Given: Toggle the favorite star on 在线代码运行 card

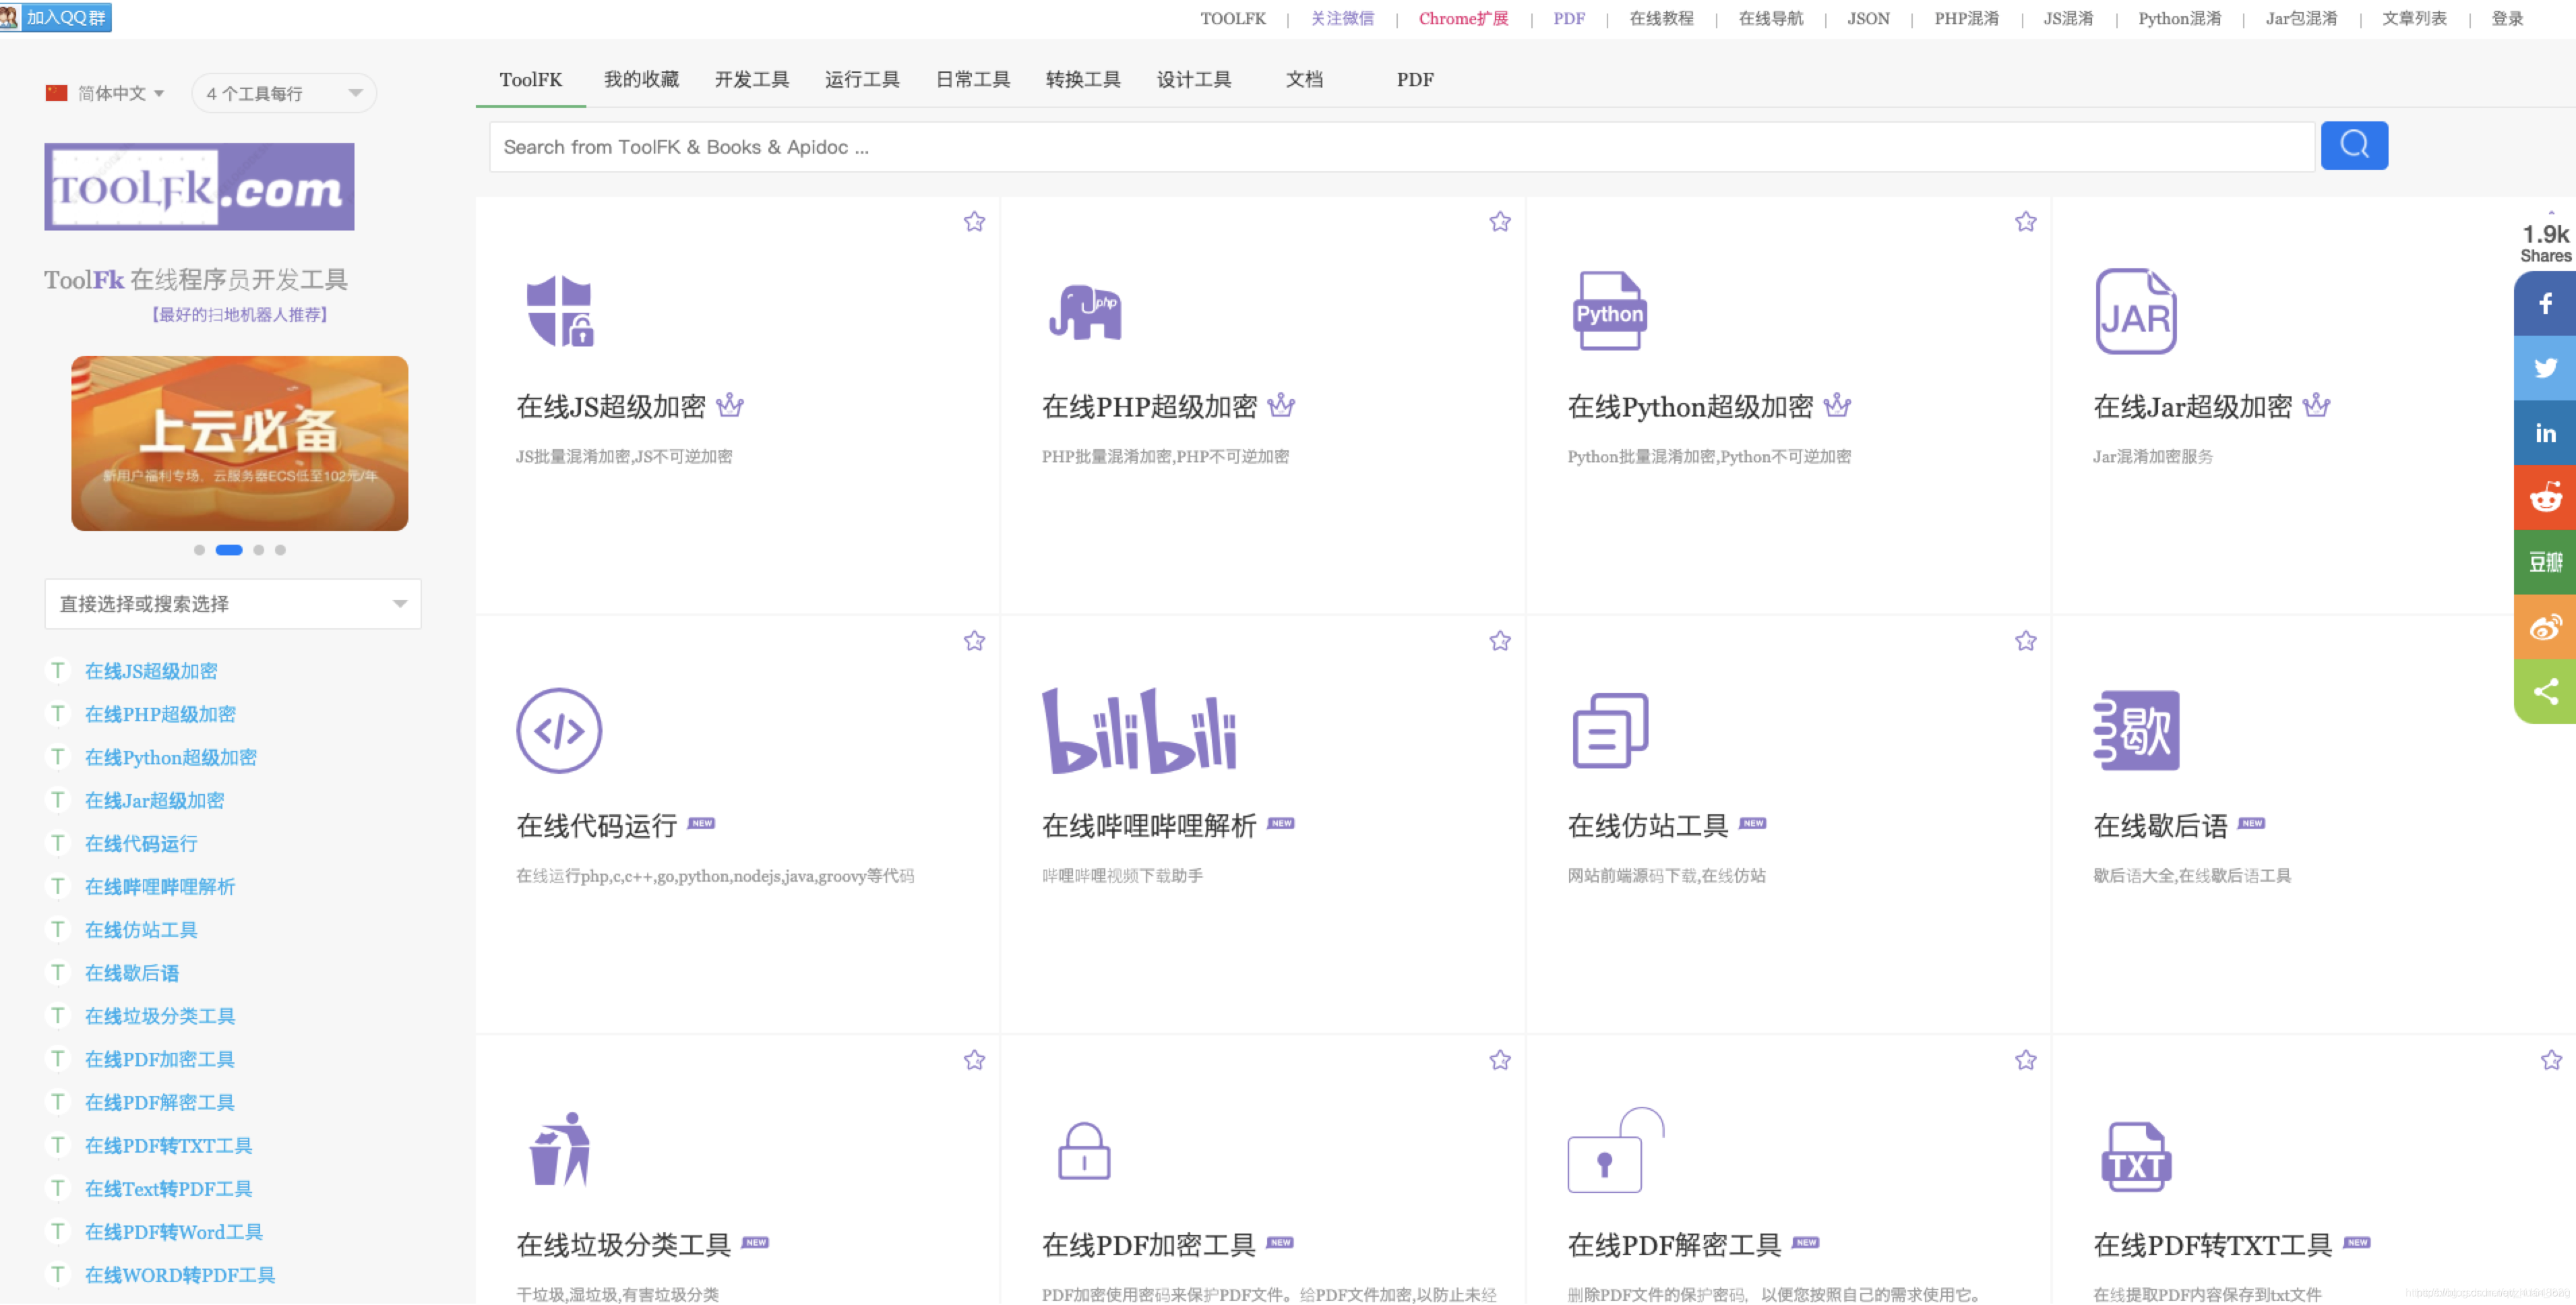Looking at the screenshot, I should (x=975, y=641).
